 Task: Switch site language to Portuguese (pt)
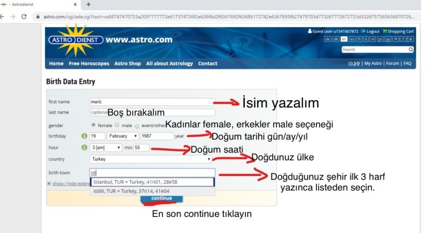click(380, 39)
